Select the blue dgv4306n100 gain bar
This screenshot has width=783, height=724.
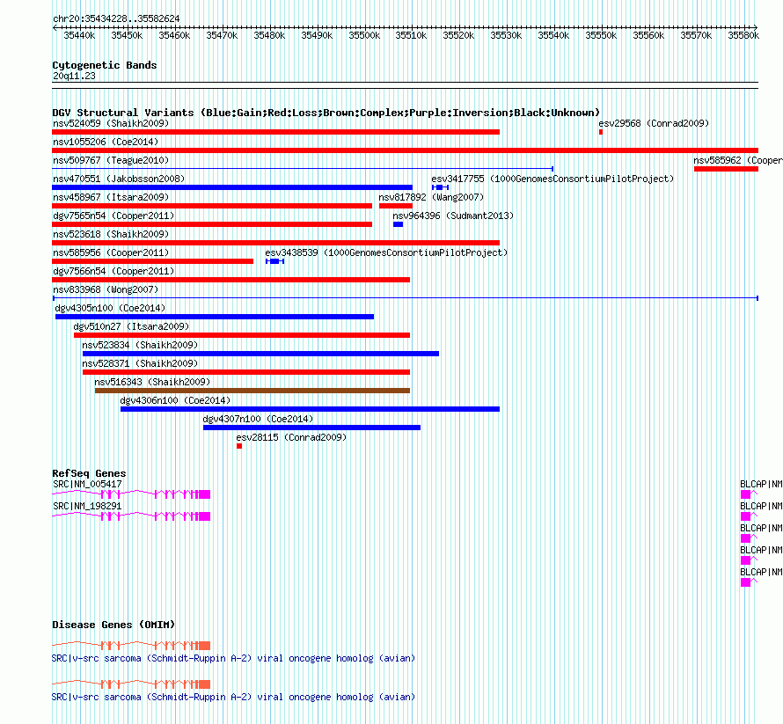pos(310,409)
